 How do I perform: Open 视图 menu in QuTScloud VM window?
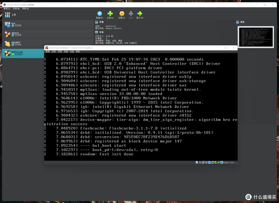coord(60,52)
